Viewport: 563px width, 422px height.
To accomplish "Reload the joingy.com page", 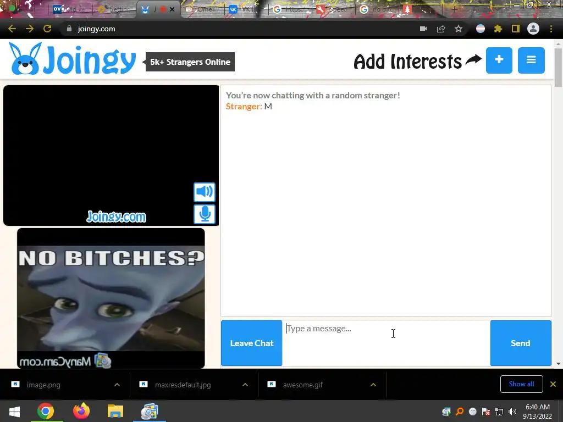I will (x=47, y=29).
